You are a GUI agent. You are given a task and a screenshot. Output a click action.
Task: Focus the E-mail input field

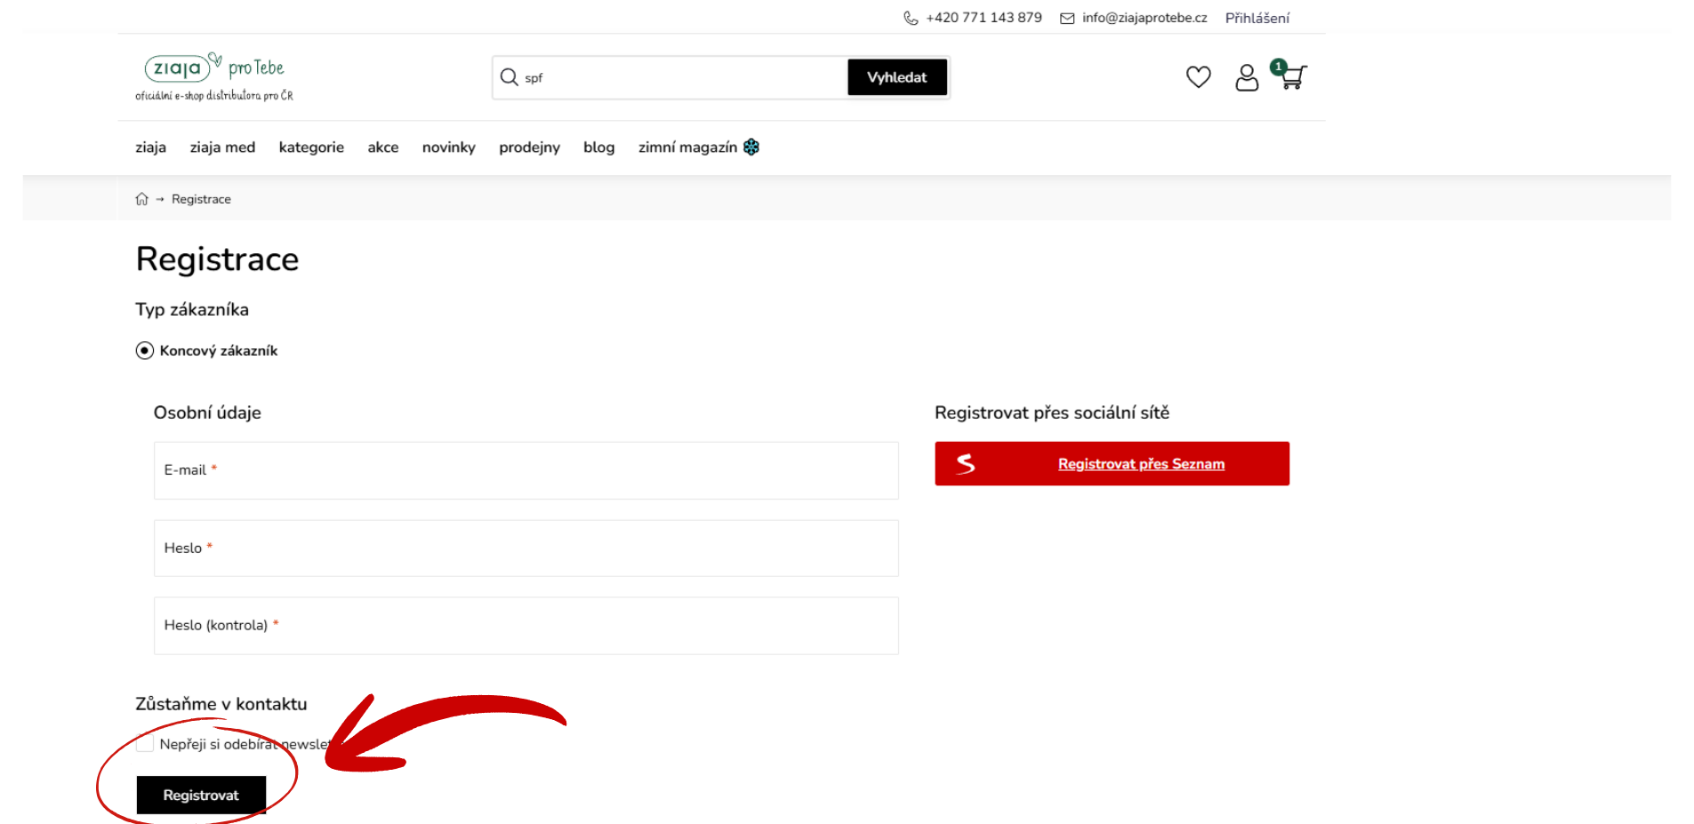click(x=526, y=470)
